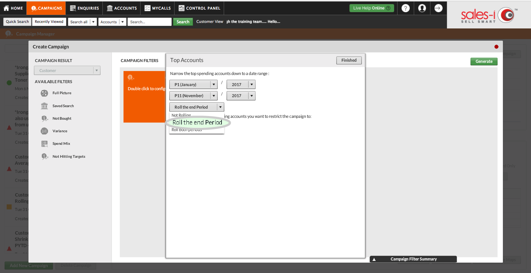531x273 pixels.
Task: Open the Accounts search type dropdown
Action: [112, 22]
